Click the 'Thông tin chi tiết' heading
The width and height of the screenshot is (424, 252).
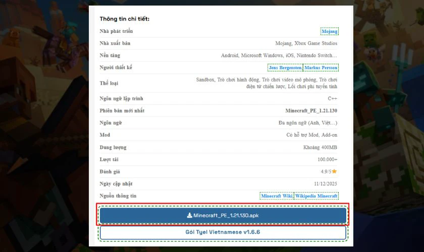coord(124,19)
